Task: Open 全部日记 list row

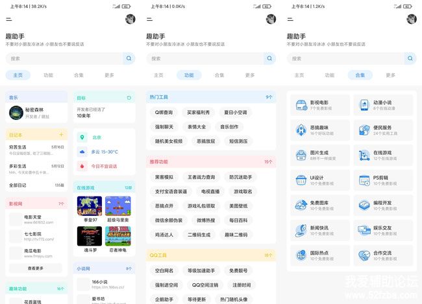Action: pos(36,185)
